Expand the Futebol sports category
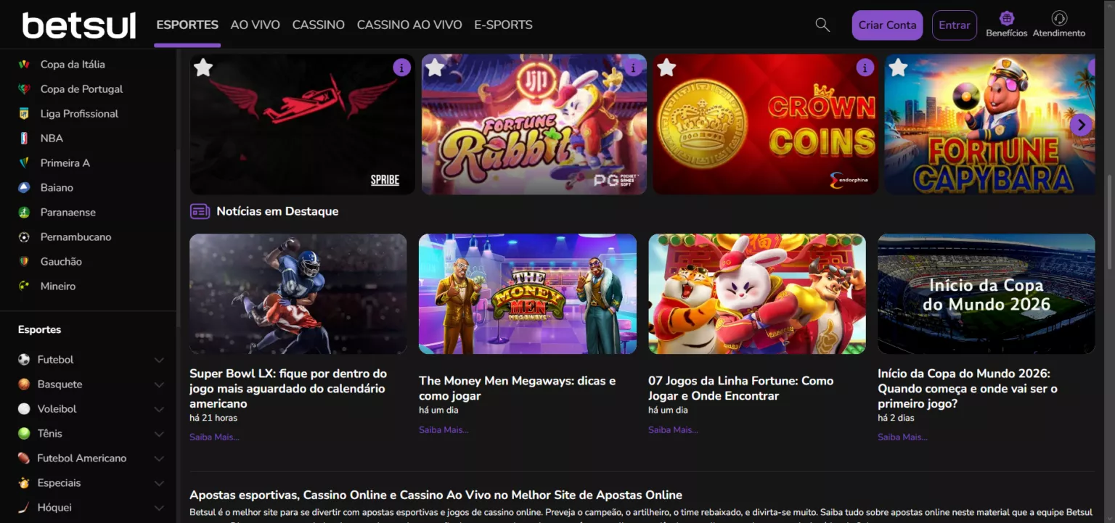This screenshot has width=1115, height=523. coord(159,360)
